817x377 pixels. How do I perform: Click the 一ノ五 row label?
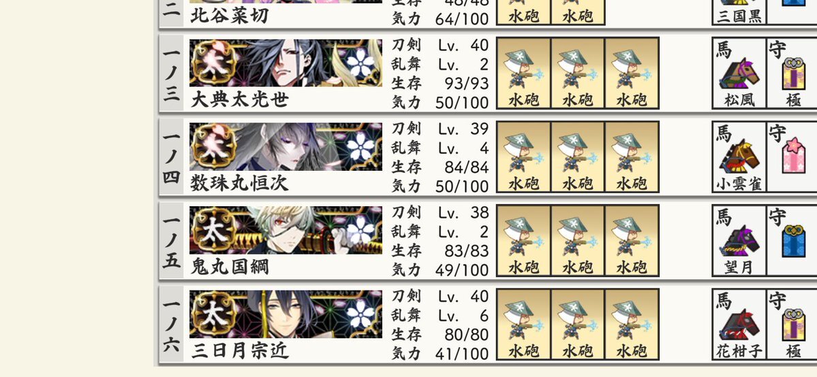pos(172,241)
